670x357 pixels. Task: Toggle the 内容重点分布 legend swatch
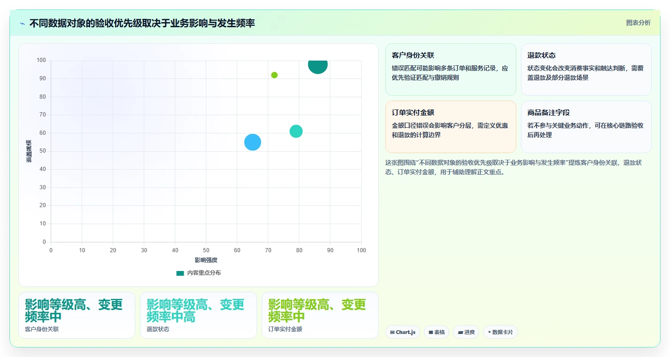coord(180,273)
